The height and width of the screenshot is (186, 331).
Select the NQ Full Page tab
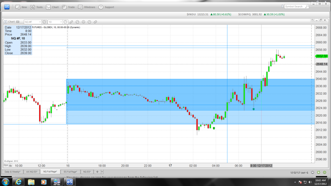50,172
